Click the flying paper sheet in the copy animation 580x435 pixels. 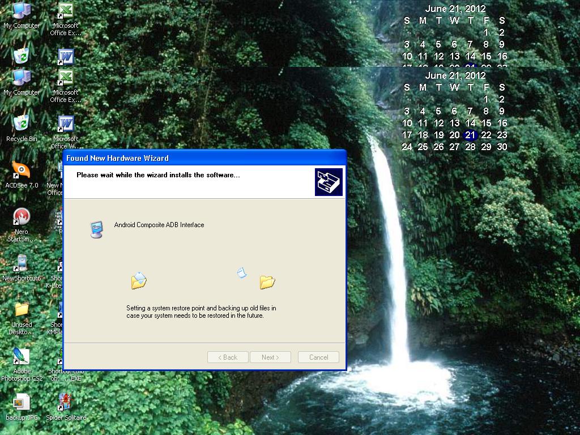241,272
